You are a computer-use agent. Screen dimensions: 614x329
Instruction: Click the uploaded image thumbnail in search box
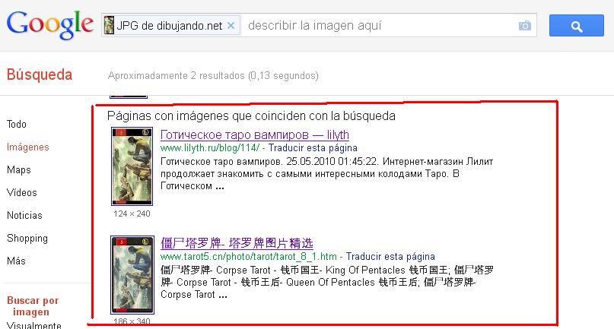coord(110,25)
